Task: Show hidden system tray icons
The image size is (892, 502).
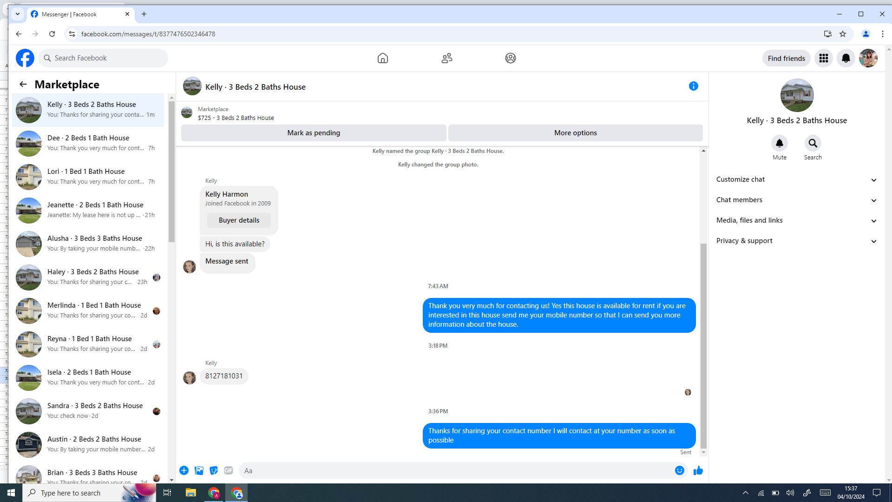Action: (745, 493)
